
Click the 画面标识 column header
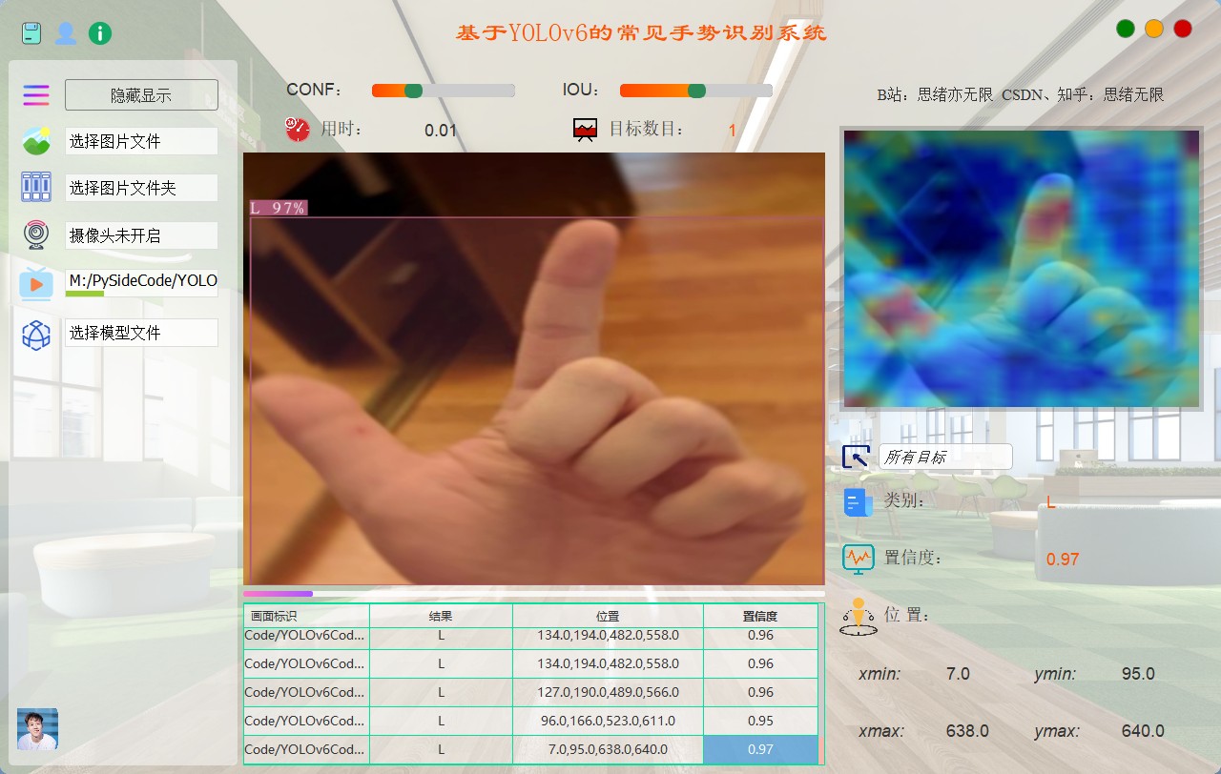coord(306,616)
